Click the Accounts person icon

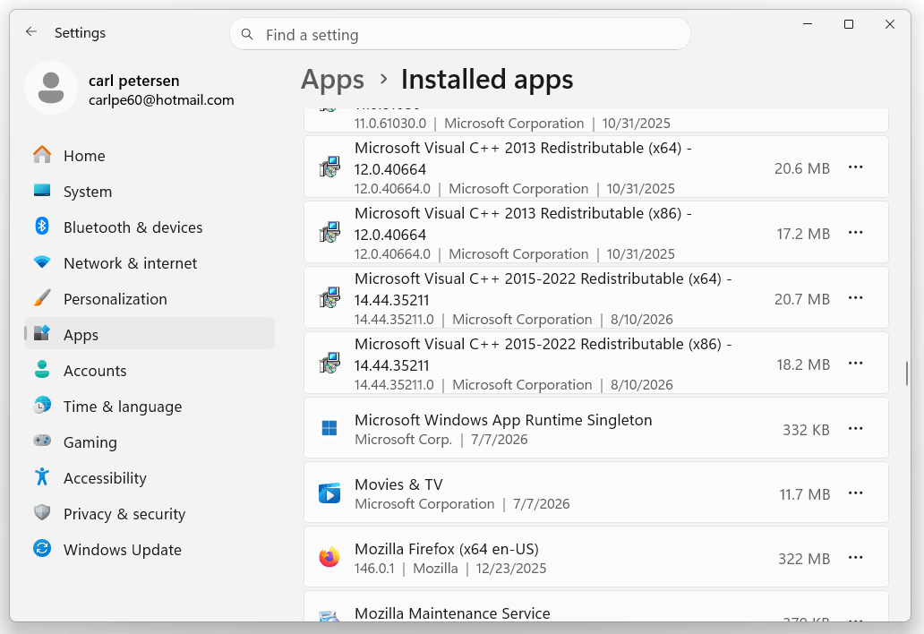42,370
